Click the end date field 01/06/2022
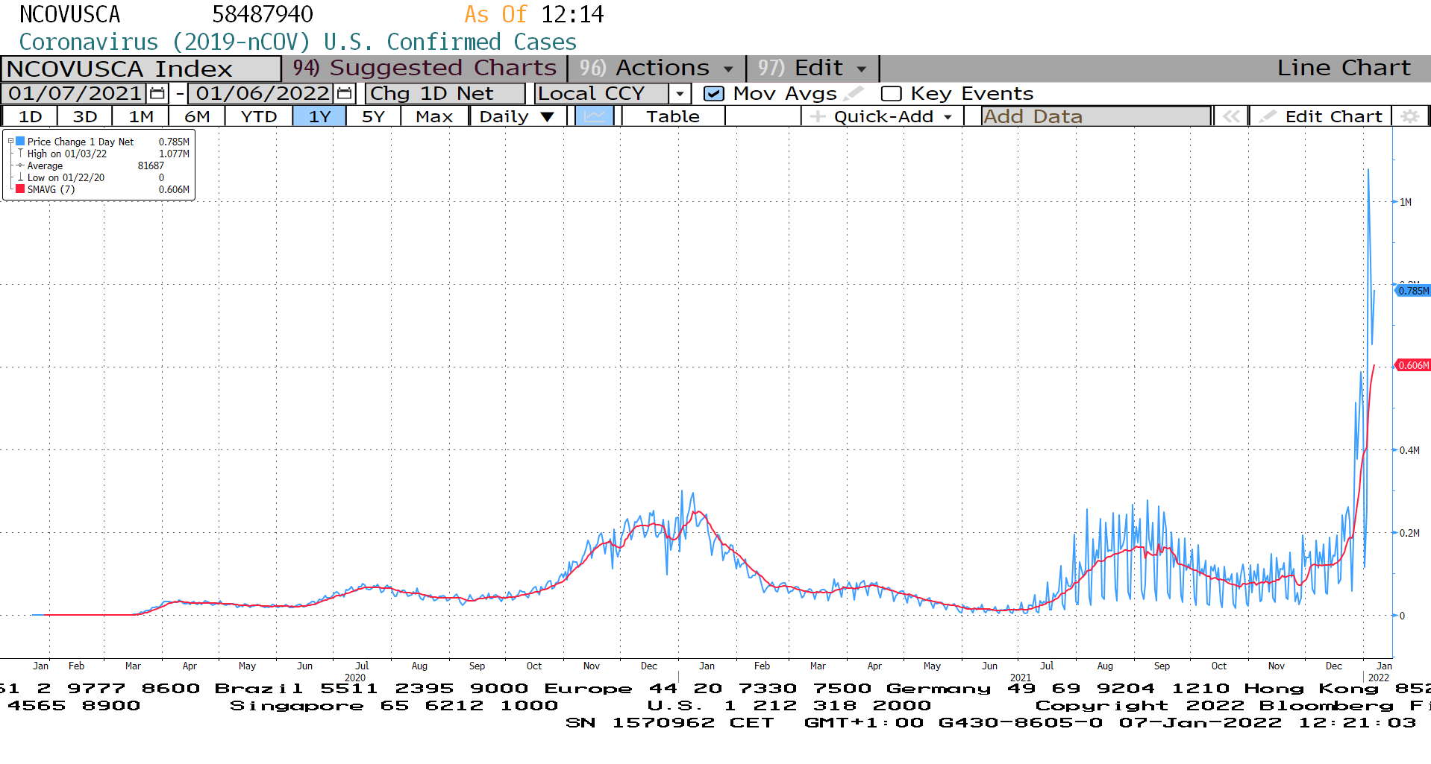 pyautogui.click(x=262, y=94)
